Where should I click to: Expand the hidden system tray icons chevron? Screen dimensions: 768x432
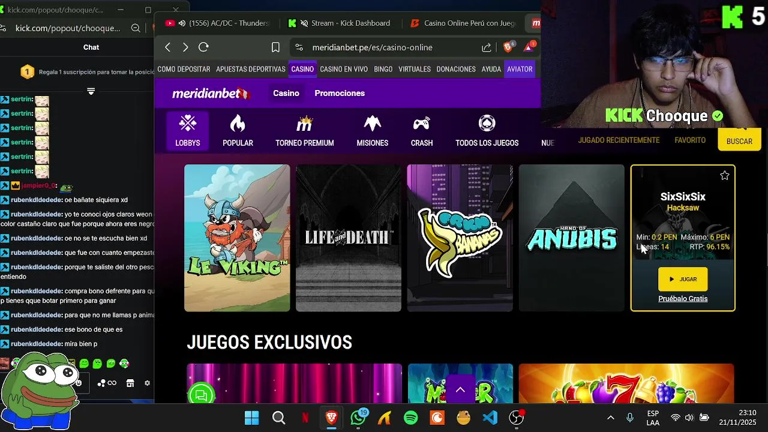pos(611,418)
